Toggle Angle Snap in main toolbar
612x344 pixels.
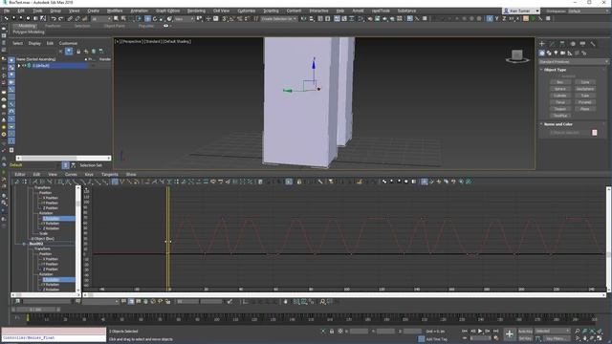coord(232,18)
